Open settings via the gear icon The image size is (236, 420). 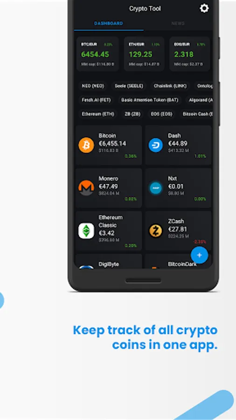pos(204,8)
